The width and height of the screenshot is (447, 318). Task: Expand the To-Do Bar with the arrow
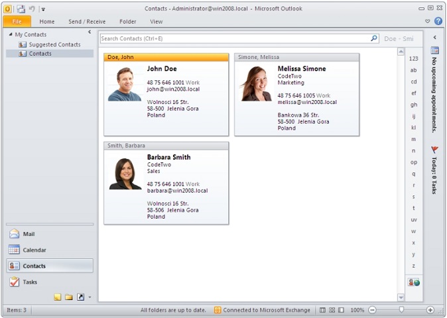[435, 37]
